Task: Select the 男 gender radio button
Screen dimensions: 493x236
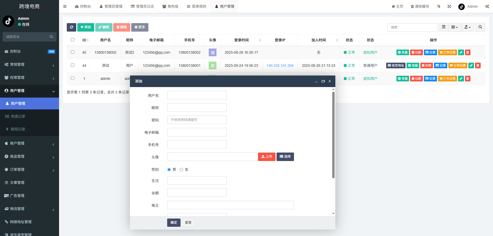Action: (169, 169)
